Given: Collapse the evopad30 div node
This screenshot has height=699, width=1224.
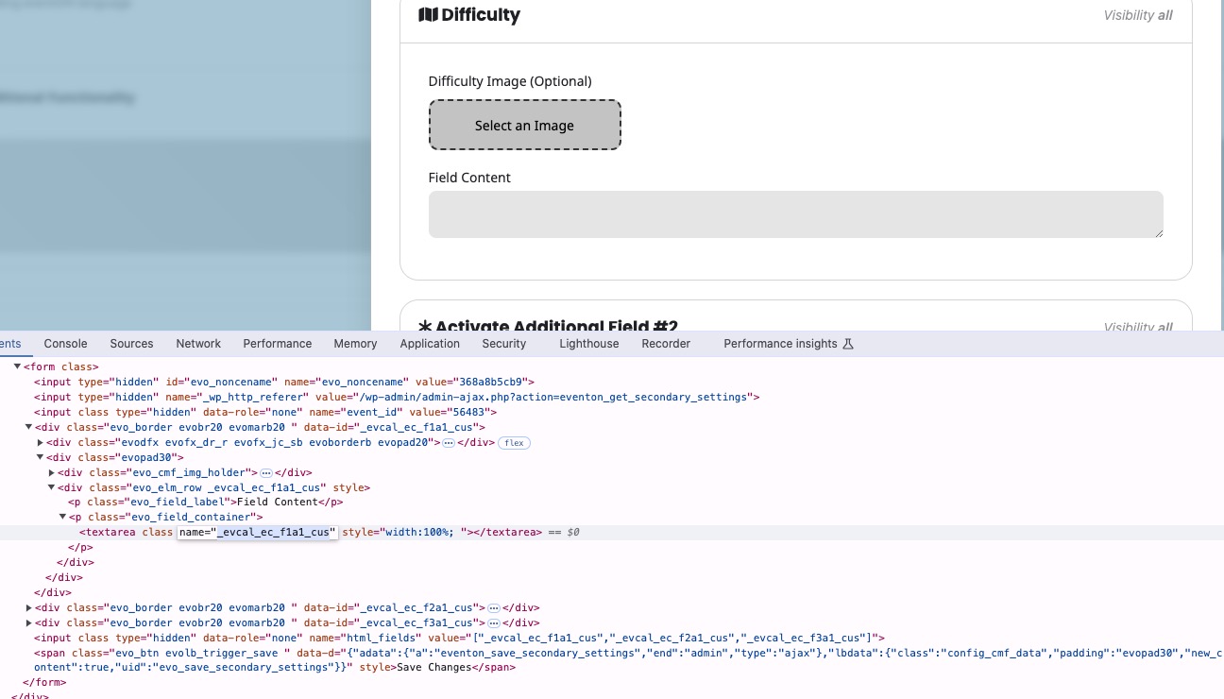Looking at the screenshot, I should click(x=40, y=457).
